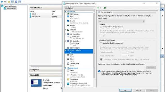Confirm settings with OK button
The image size is (165, 92).
126,90
